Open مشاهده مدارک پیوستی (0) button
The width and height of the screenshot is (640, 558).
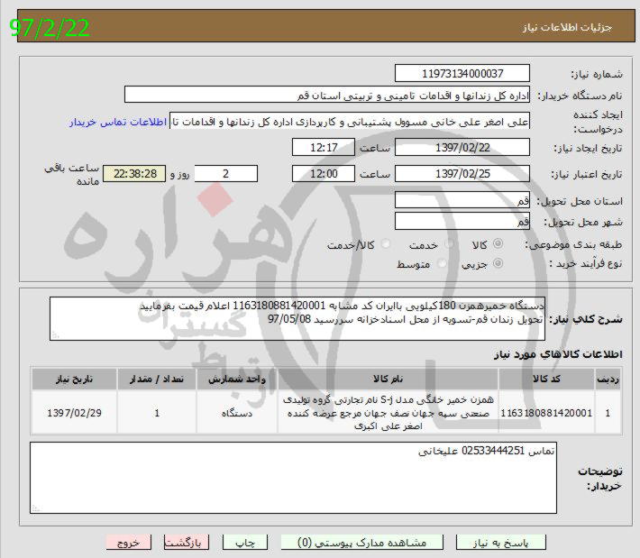tap(362, 543)
